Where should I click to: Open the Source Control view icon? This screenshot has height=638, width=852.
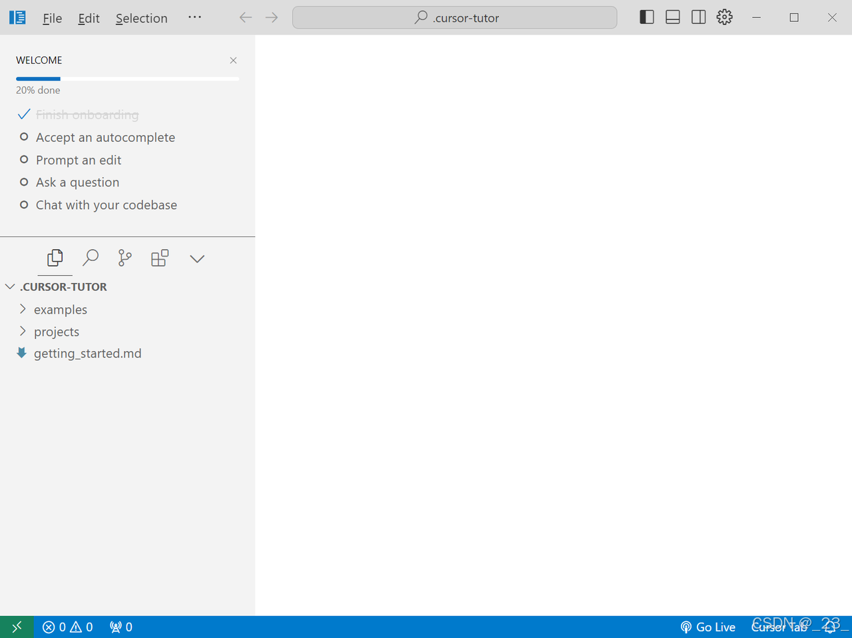124,258
